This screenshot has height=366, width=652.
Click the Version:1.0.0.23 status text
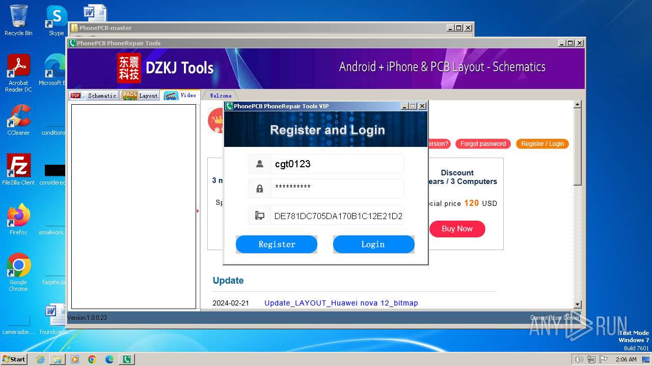87,318
